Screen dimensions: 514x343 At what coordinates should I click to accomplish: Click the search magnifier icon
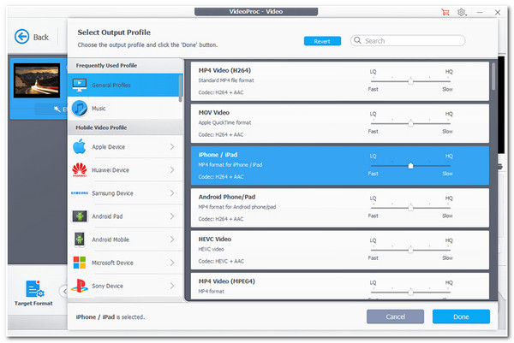click(357, 40)
